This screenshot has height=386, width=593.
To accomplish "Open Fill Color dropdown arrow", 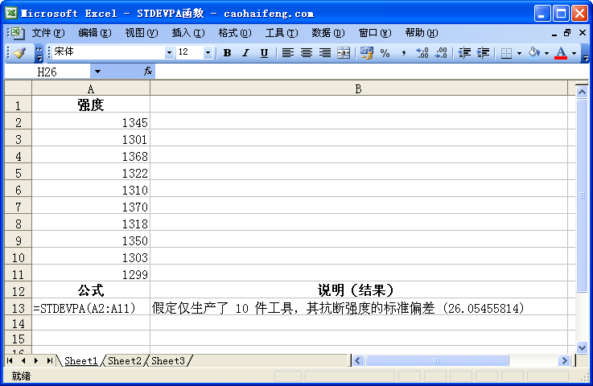I will (x=546, y=53).
